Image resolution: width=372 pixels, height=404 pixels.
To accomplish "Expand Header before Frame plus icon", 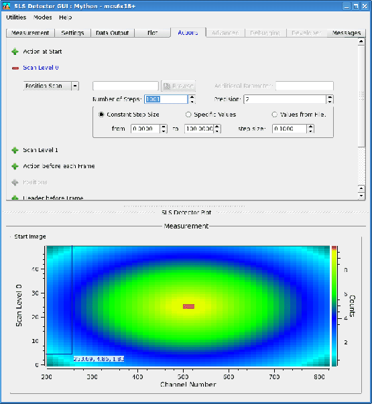I will (15, 198).
